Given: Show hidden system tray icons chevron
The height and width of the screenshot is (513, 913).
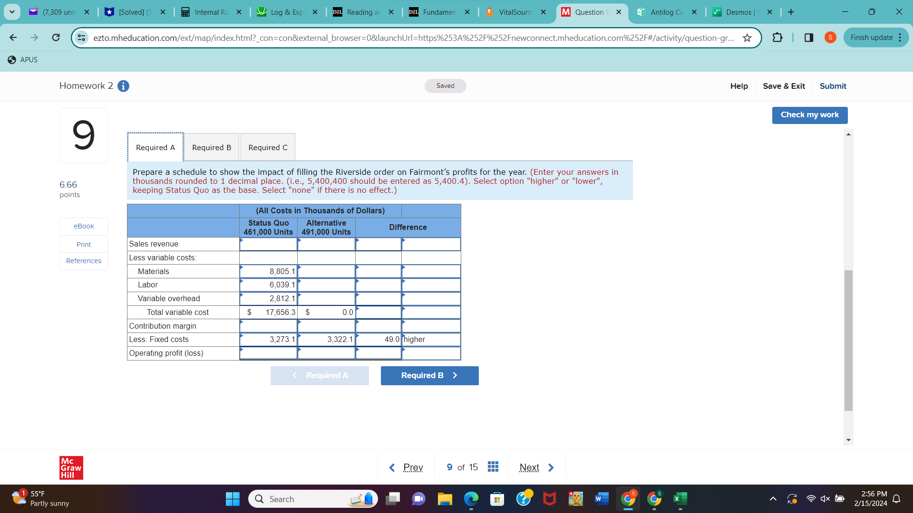Looking at the screenshot, I should point(773,499).
